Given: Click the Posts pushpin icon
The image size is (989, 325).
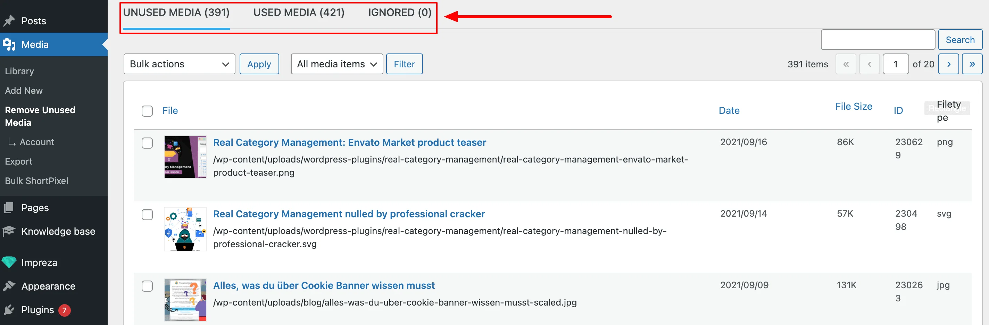Looking at the screenshot, I should point(9,21).
